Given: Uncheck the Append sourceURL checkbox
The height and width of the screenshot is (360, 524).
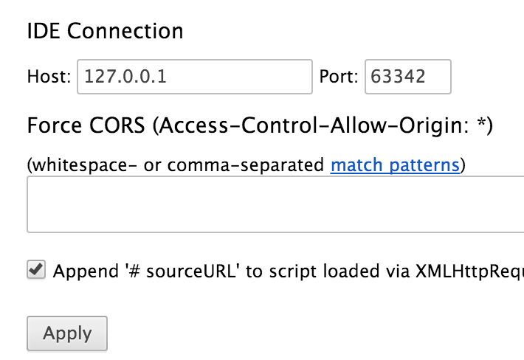Looking at the screenshot, I should [35, 270].
